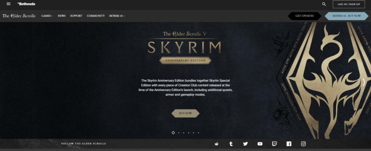This screenshot has height=151, width=371.
Task: Expand the Skyrim 10 dropdown menu
Action: [117, 16]
